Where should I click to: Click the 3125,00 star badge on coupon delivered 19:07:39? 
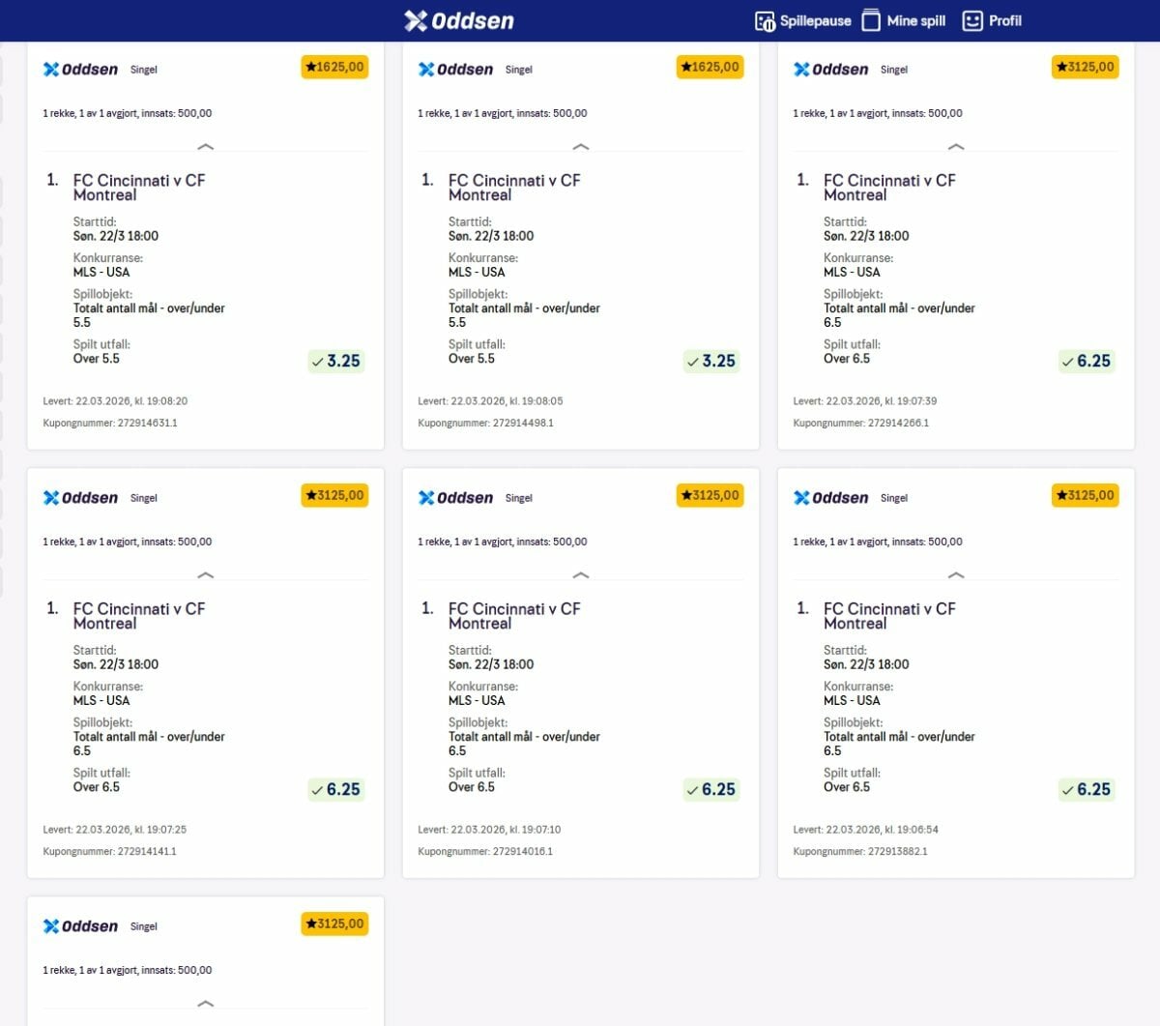pyautogui.click(x=1085, y=67)
